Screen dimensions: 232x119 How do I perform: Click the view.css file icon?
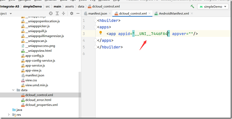[23, 80]
